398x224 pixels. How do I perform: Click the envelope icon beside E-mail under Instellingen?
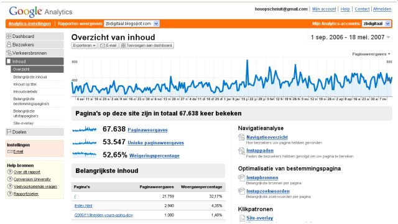pyautogui.click(x=10, y=152)
